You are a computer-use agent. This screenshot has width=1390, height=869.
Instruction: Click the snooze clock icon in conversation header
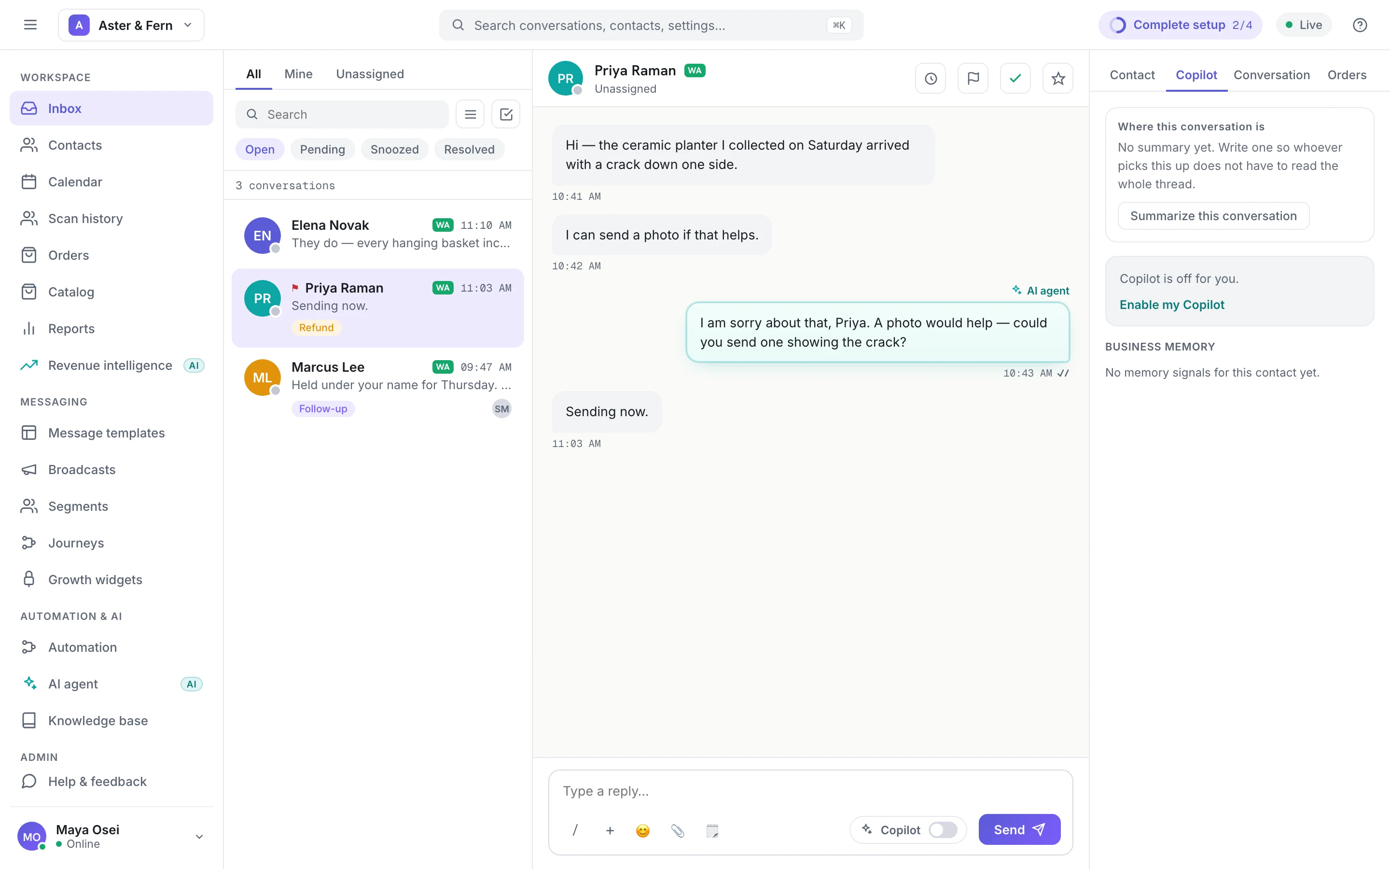(931, 78)
